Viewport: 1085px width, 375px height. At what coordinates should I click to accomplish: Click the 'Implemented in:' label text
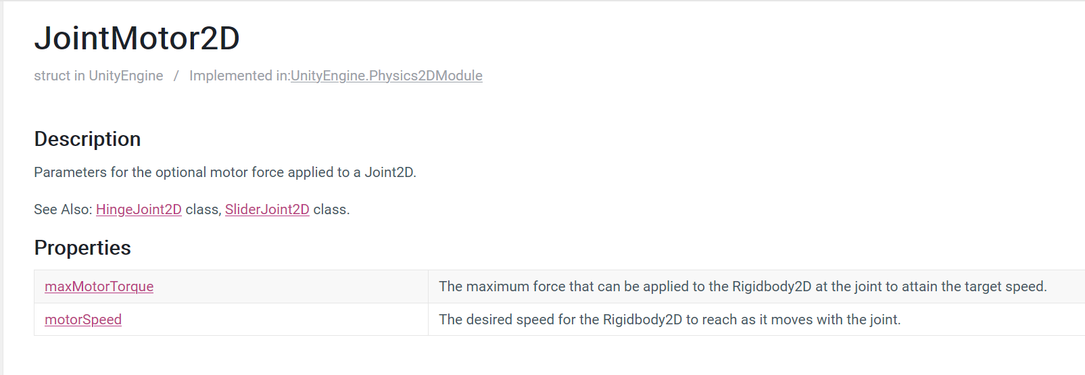tap(239, 76)
